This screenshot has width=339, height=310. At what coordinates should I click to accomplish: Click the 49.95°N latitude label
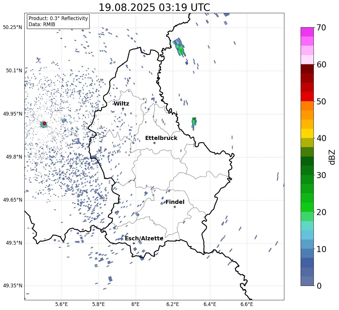[13, 114]
